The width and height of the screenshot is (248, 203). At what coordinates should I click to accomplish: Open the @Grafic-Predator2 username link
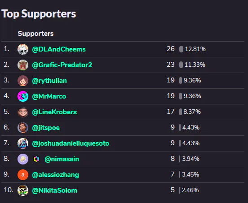pyautogui.click(x=62, y=65)
